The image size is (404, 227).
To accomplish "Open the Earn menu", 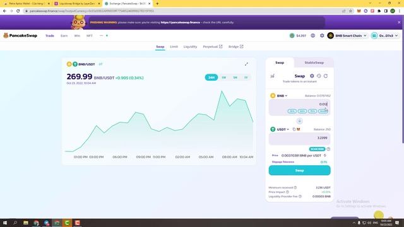I will pyautogui.click(x=64, y=36).
